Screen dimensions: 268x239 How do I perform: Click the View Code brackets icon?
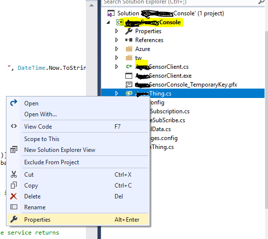pos(14,126)
